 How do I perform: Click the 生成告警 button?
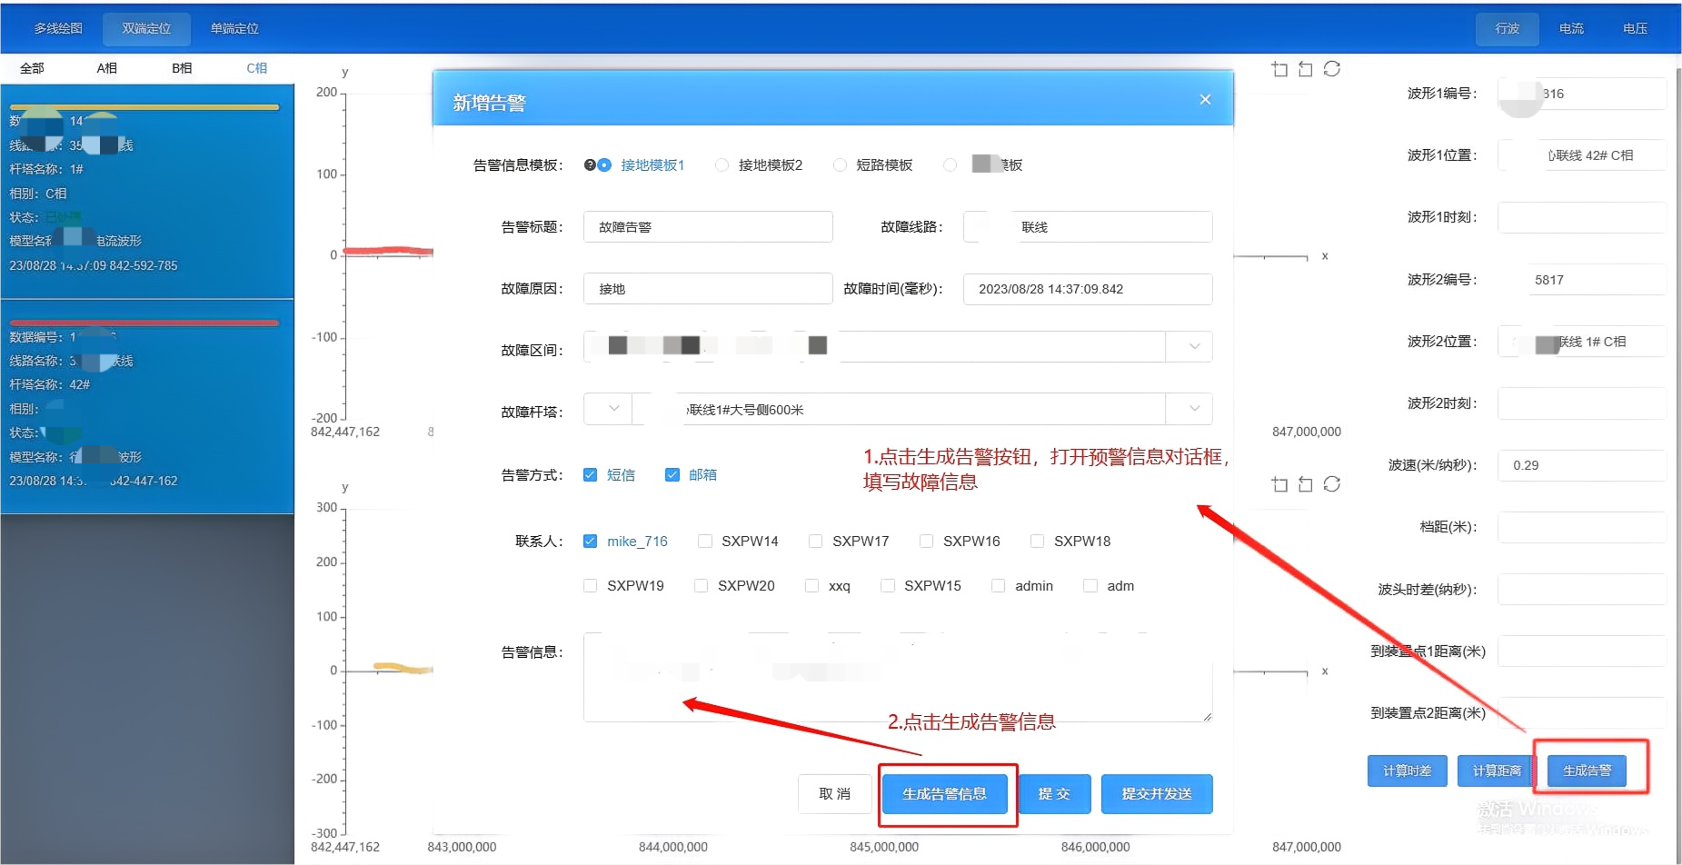1587,771
